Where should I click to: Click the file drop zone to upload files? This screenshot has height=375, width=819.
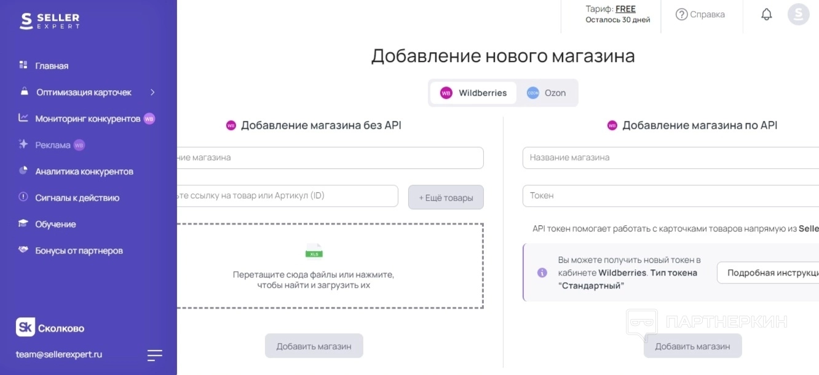[x=330, y=266]
